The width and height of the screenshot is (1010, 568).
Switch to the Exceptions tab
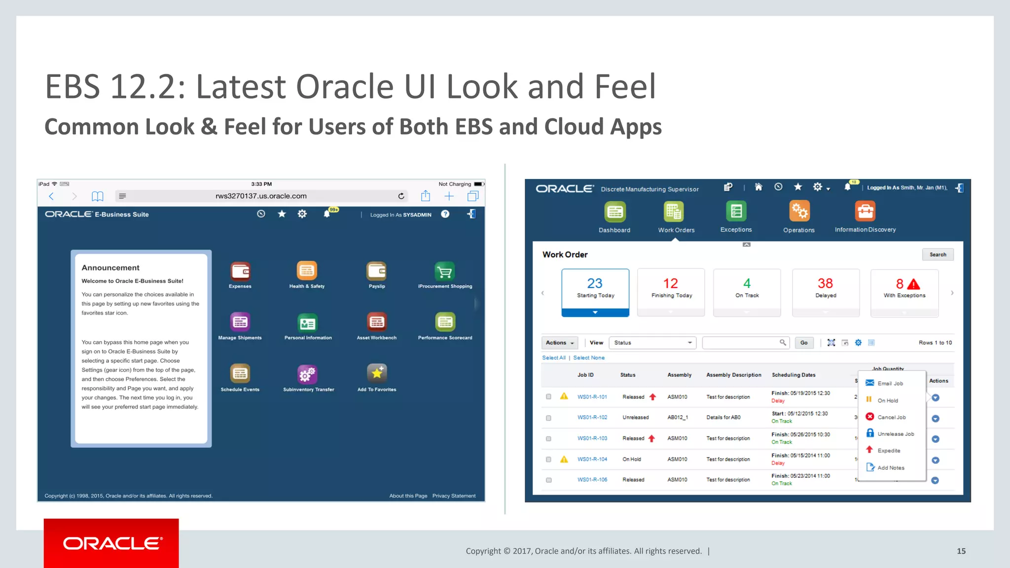(x=736, y=217)
